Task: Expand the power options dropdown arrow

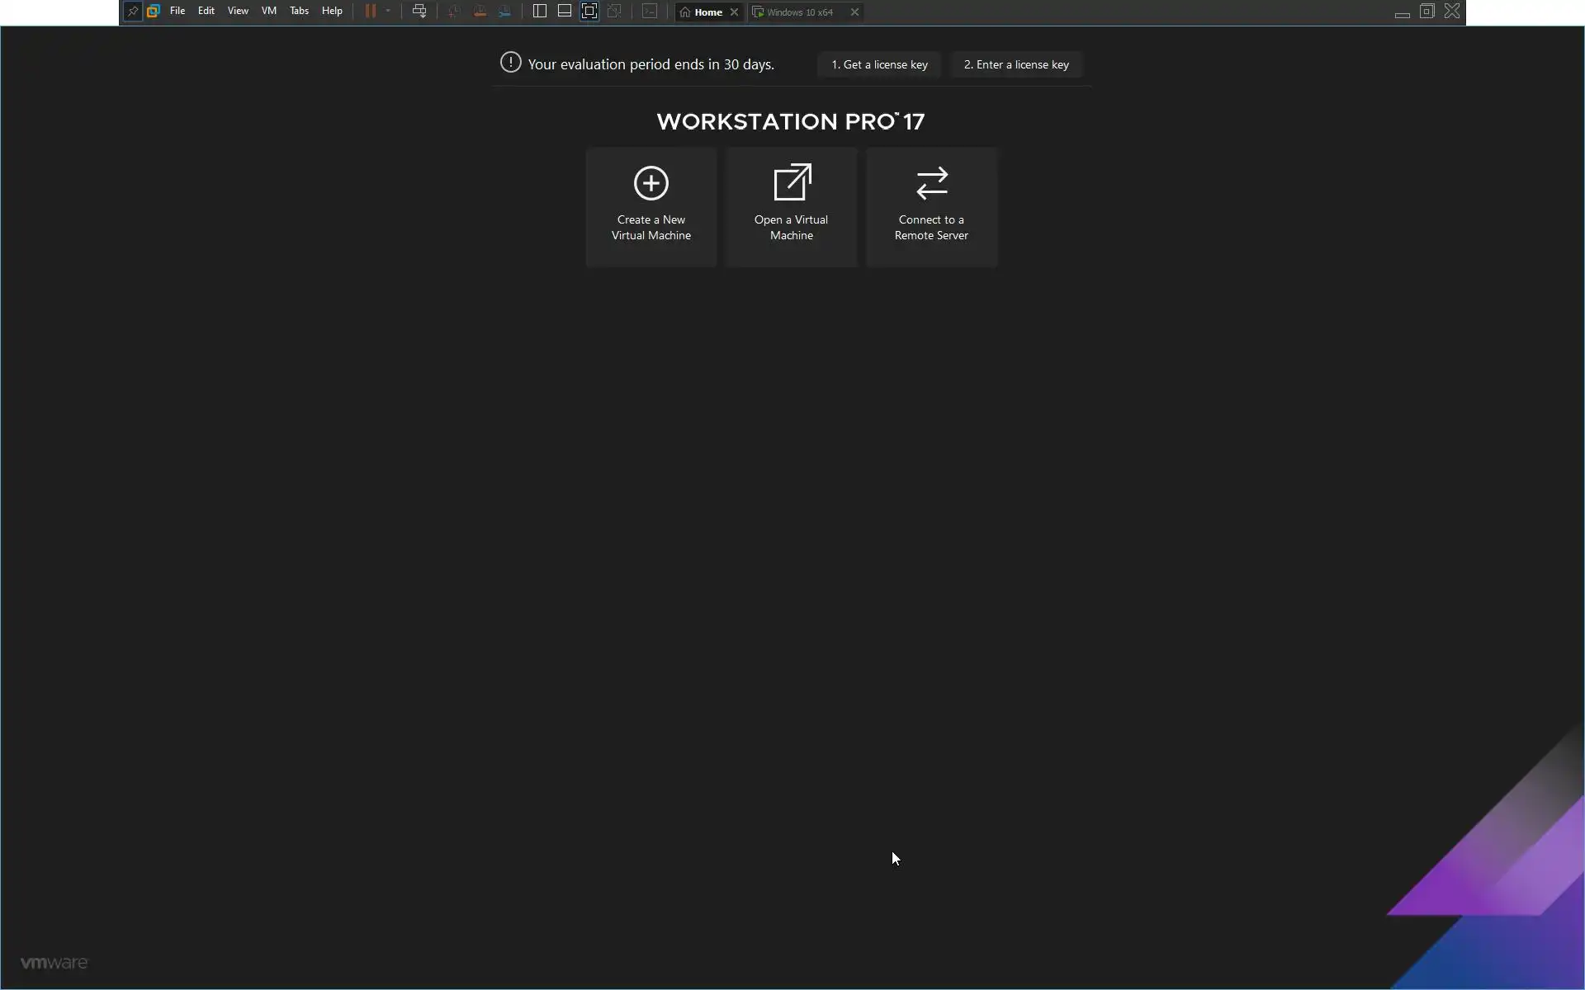Action: [388, 12]
